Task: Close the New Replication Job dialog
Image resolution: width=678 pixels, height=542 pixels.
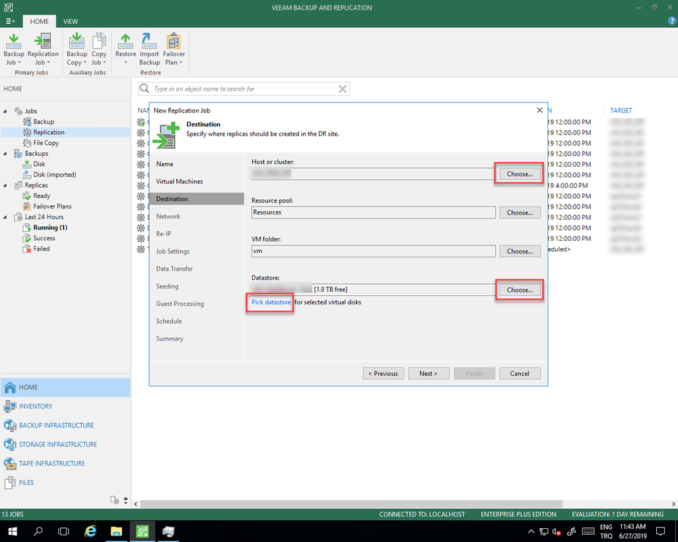Action: click(540, 111)
